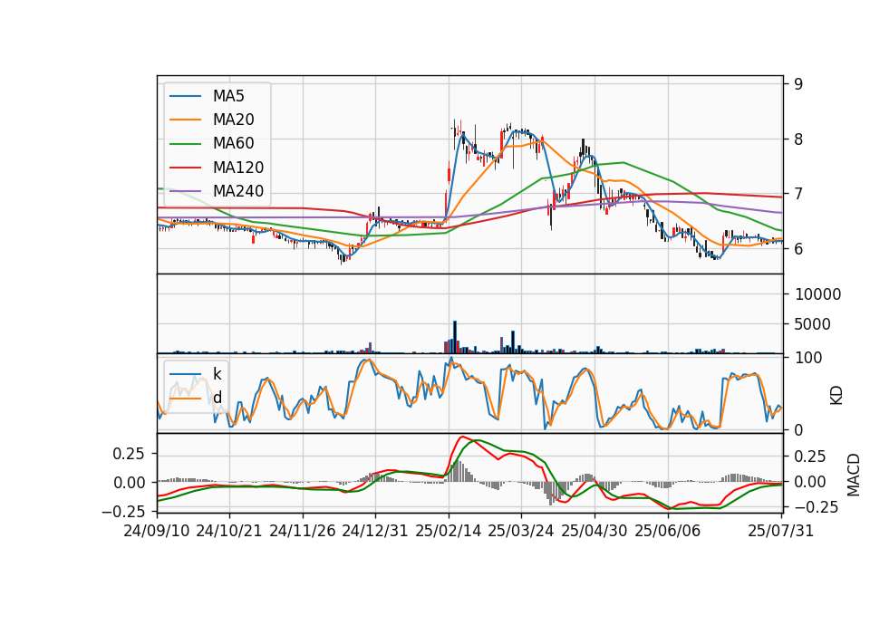Screen dimensions: 870x625
Task: Click the green MA60 legend line swatch
Action: point(185,144)
